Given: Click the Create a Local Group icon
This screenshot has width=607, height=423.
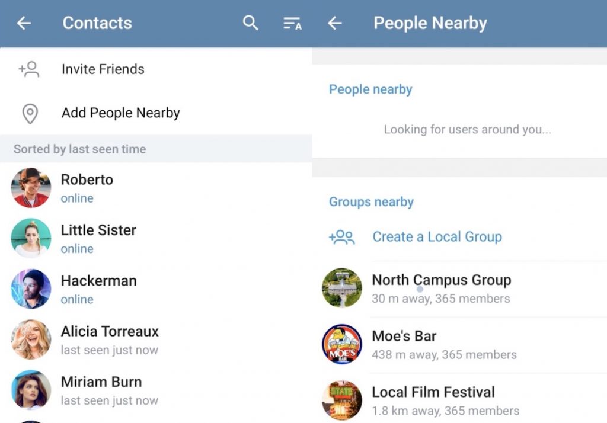Looking at the screenshot, I should tap(342, 236).
